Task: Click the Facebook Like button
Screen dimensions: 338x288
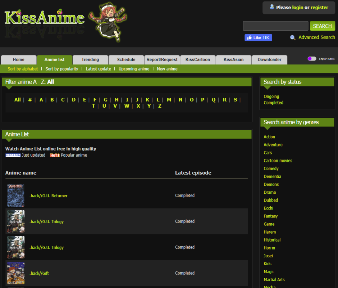Action: click(x=258, y=37)
